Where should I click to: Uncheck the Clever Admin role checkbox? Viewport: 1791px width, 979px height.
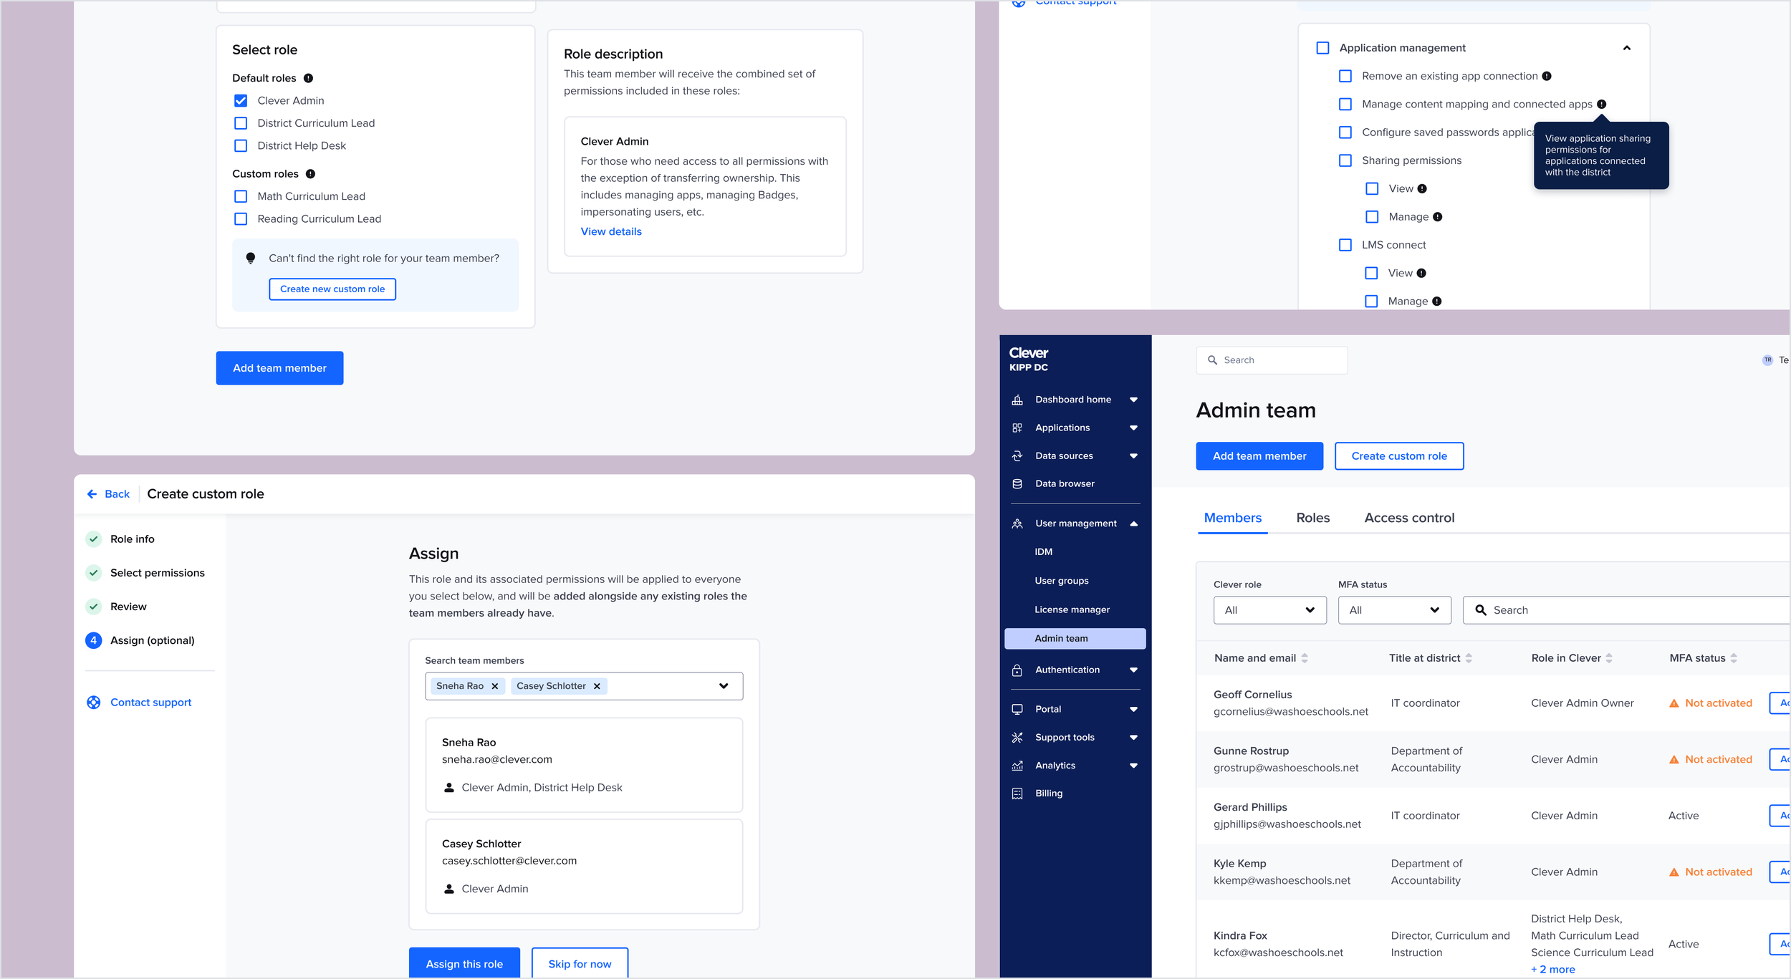pyautogui.click(x=241, y=100)
